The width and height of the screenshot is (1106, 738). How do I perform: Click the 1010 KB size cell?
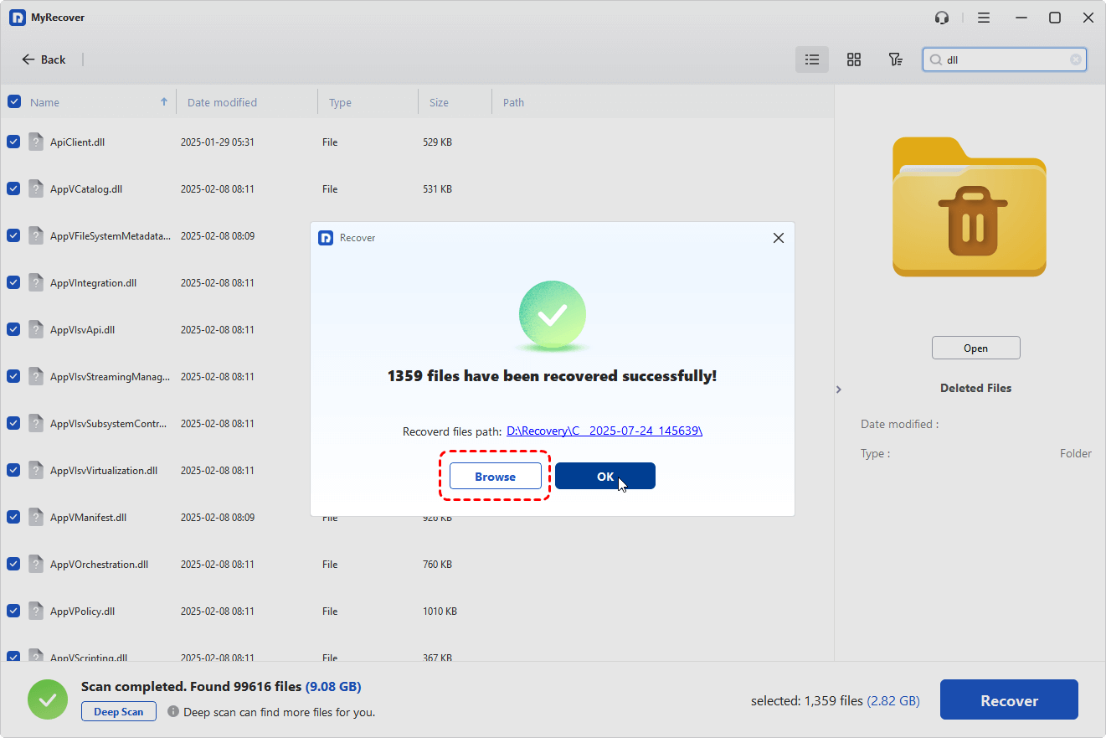click(440, 611)
